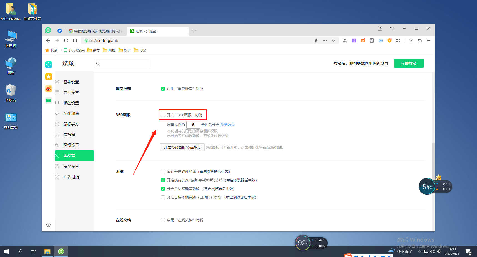Open 鼠标手势 settings section

[71, 124]
